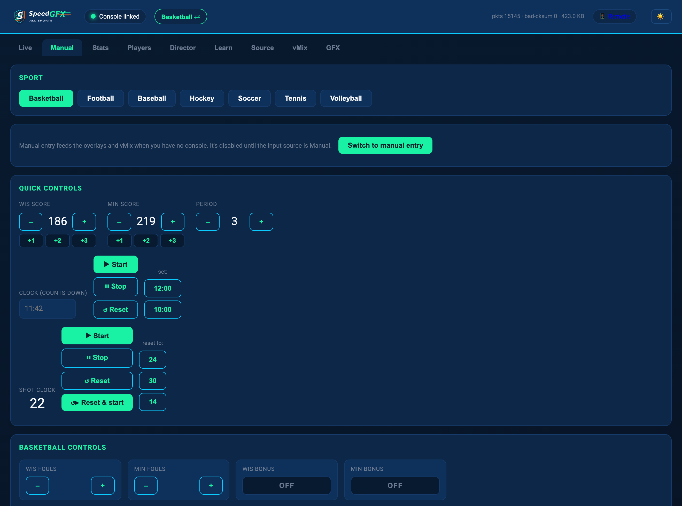
Task: Open the Players tab
Action: coord(139,48)
